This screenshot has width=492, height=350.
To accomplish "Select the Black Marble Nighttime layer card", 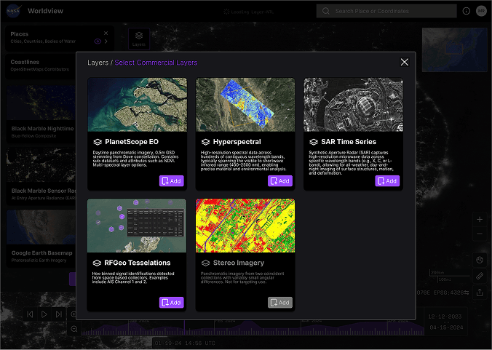I will (x=41, y=114).
